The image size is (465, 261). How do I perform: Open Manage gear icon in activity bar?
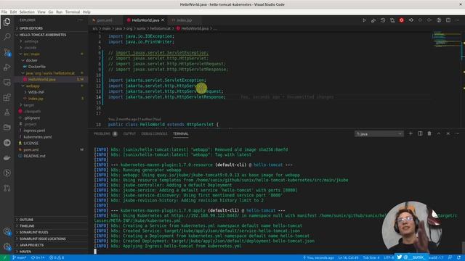click(x=7, y=246)
